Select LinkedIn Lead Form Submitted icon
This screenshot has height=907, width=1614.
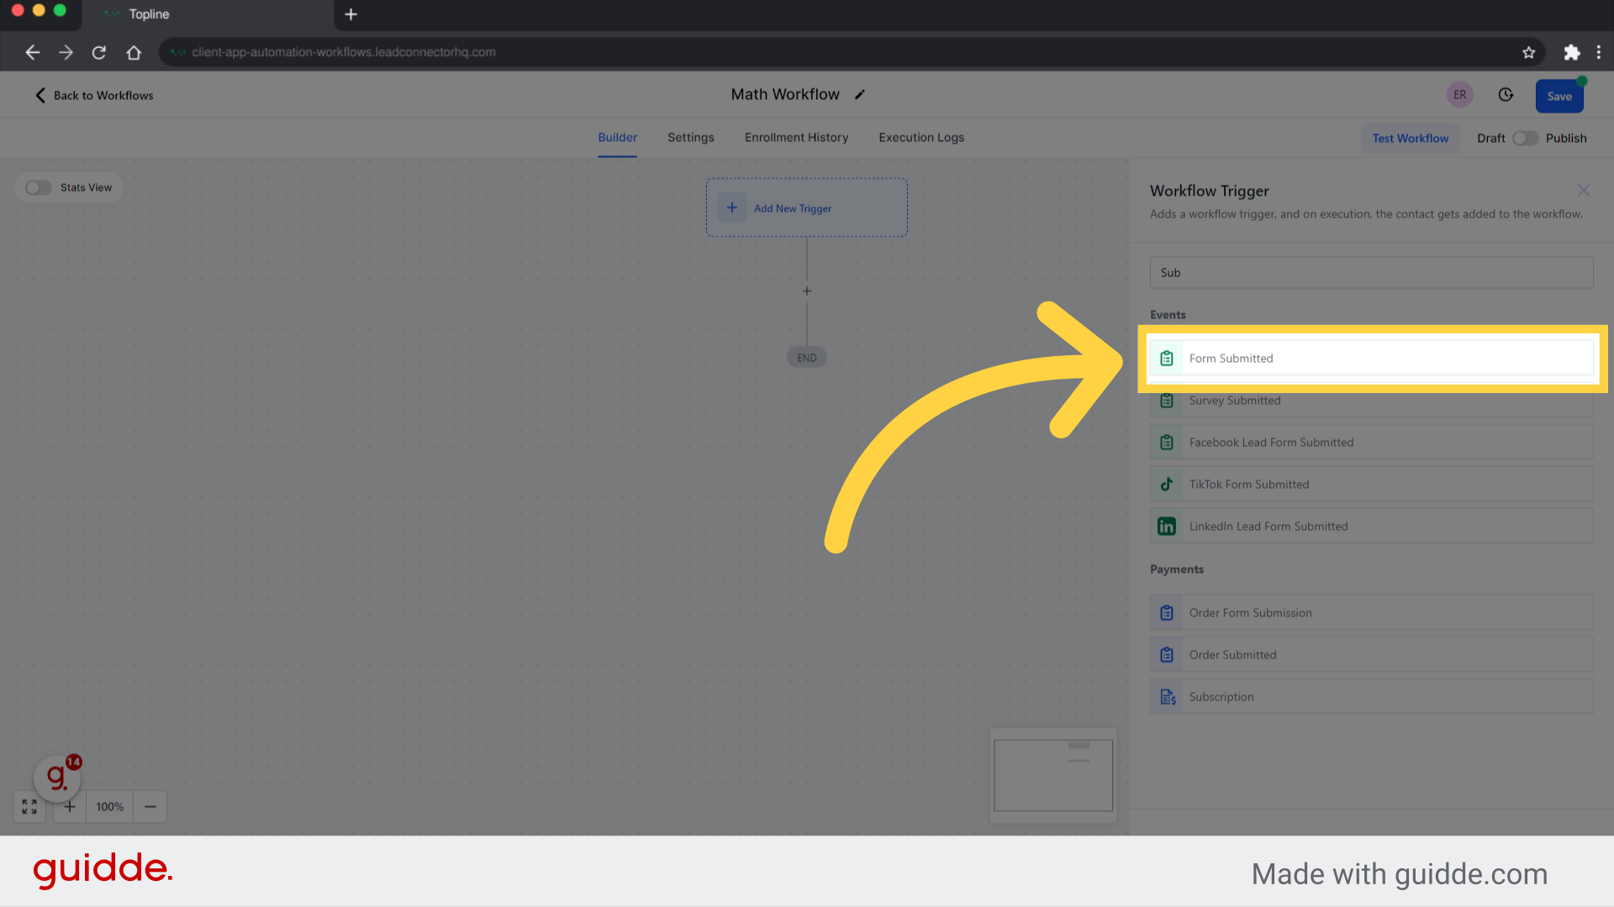point(1168,526)
